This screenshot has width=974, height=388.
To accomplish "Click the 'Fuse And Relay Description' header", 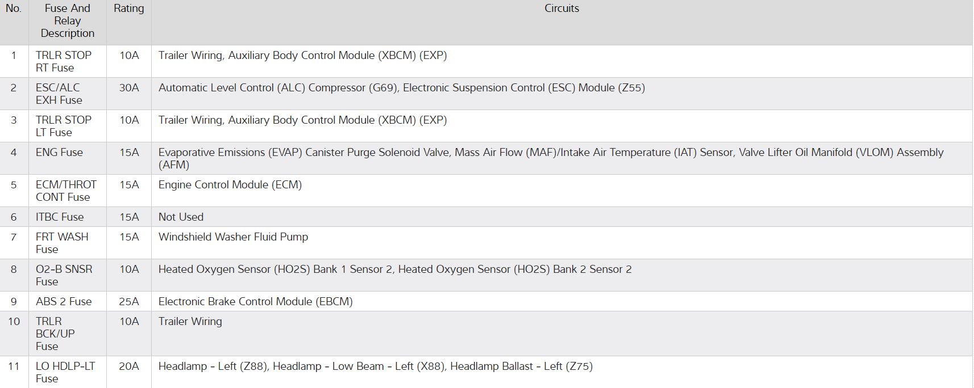I will (x=67, y=21).
